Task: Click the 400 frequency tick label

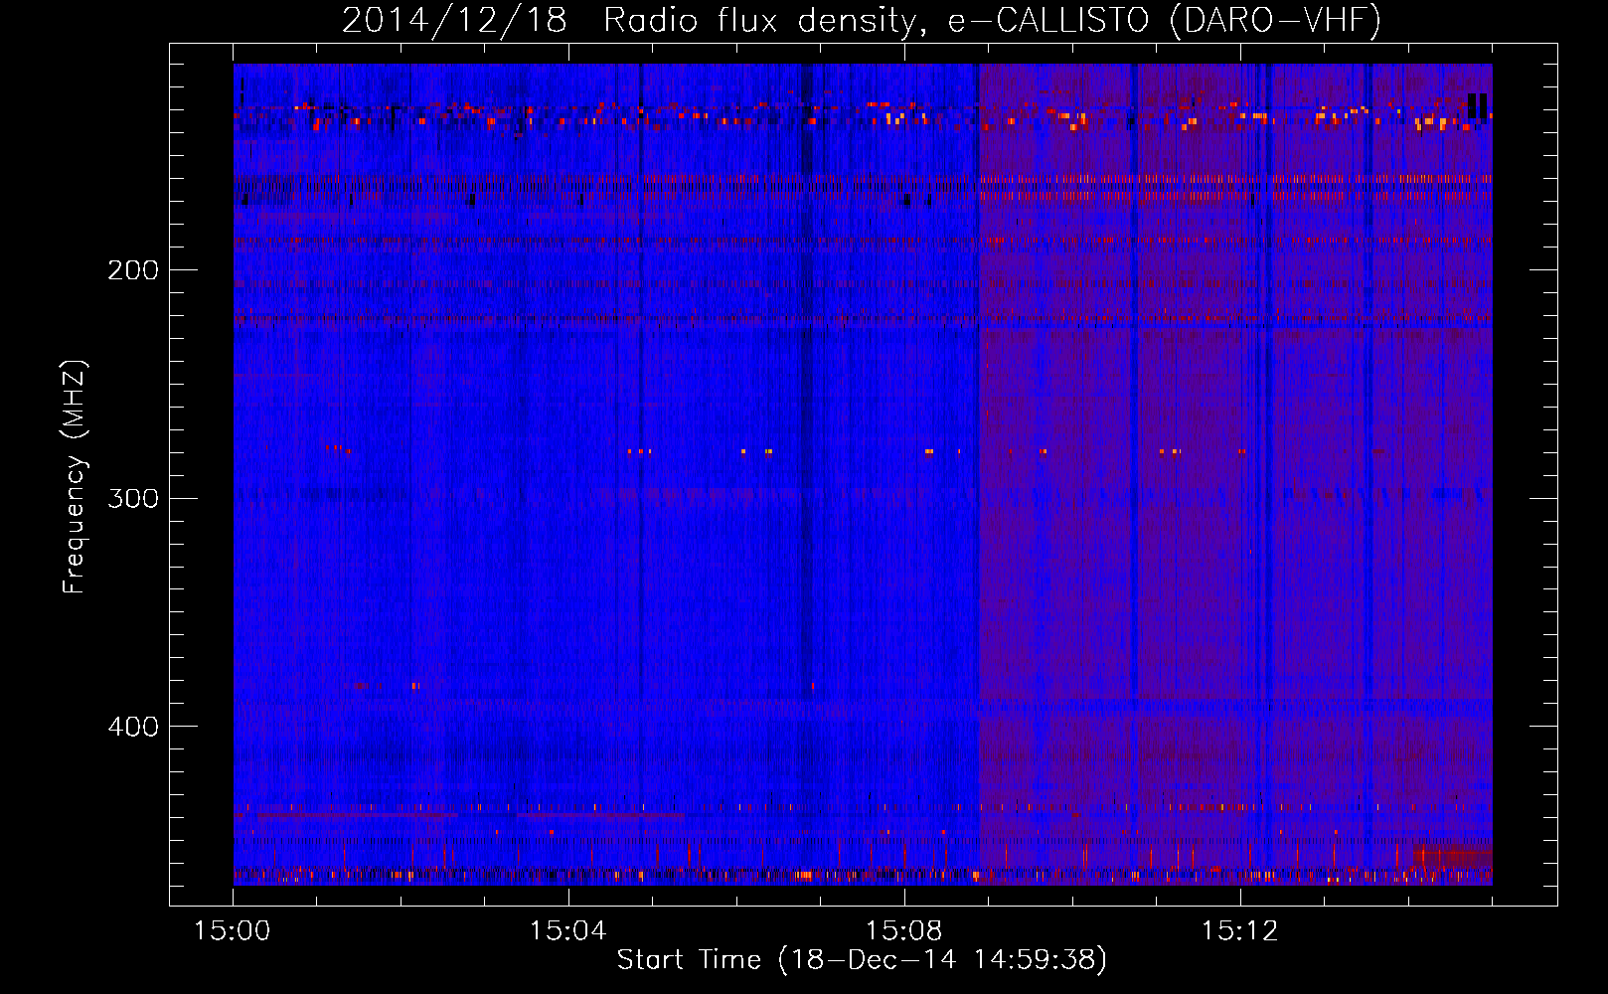Action: point(133,727)
